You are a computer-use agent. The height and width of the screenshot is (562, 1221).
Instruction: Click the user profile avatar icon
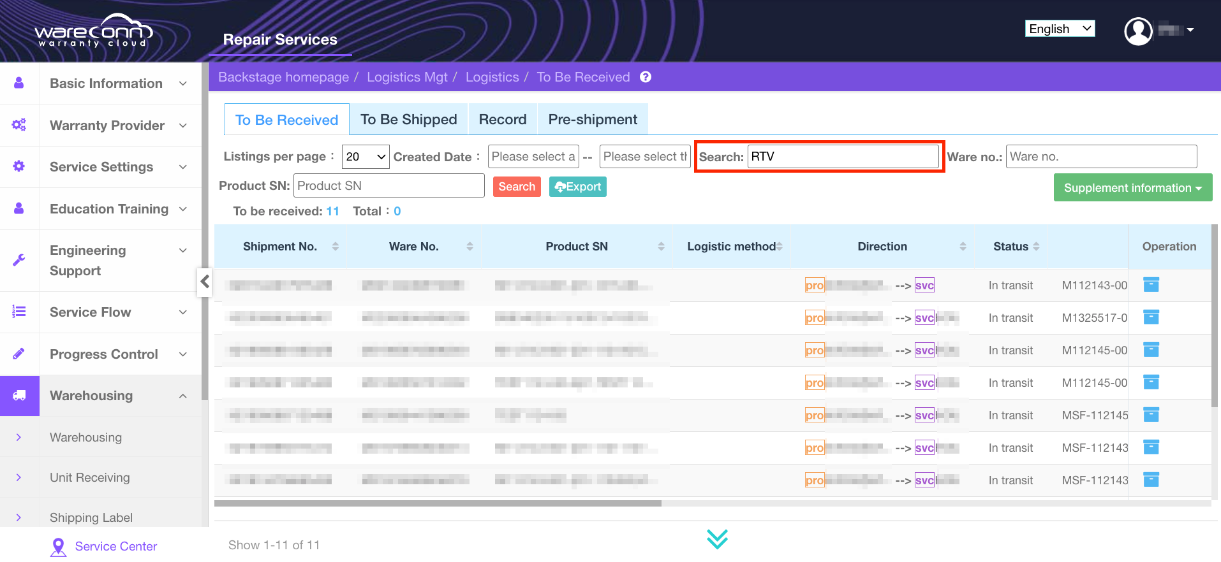coord(1137,31)
